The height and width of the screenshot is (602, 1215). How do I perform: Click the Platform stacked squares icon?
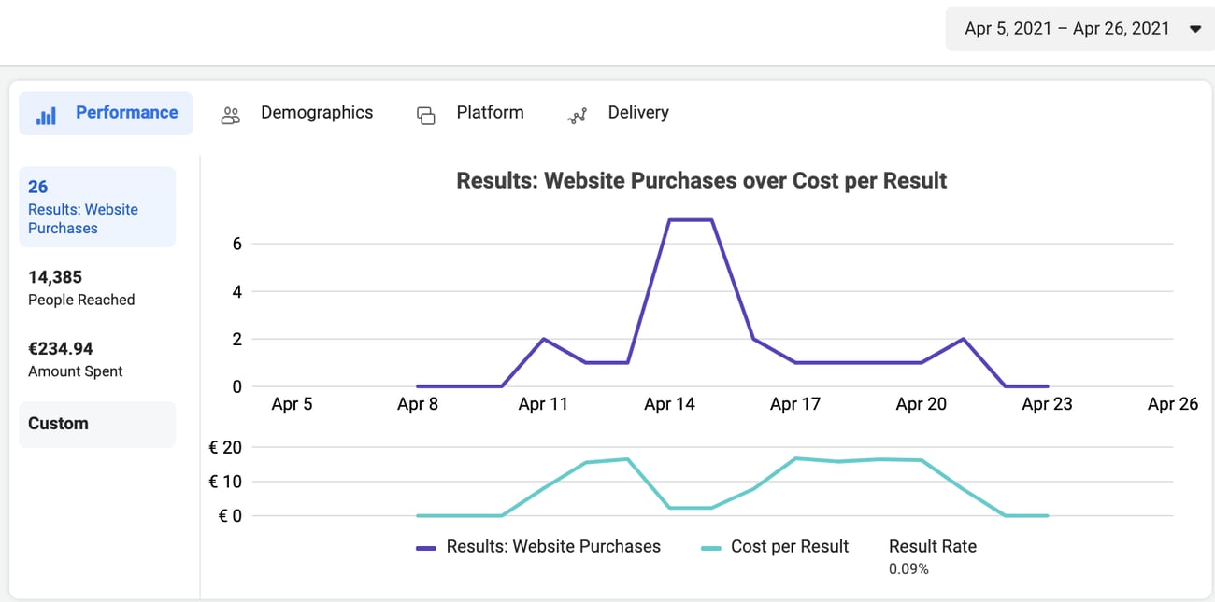pos(425,115)
